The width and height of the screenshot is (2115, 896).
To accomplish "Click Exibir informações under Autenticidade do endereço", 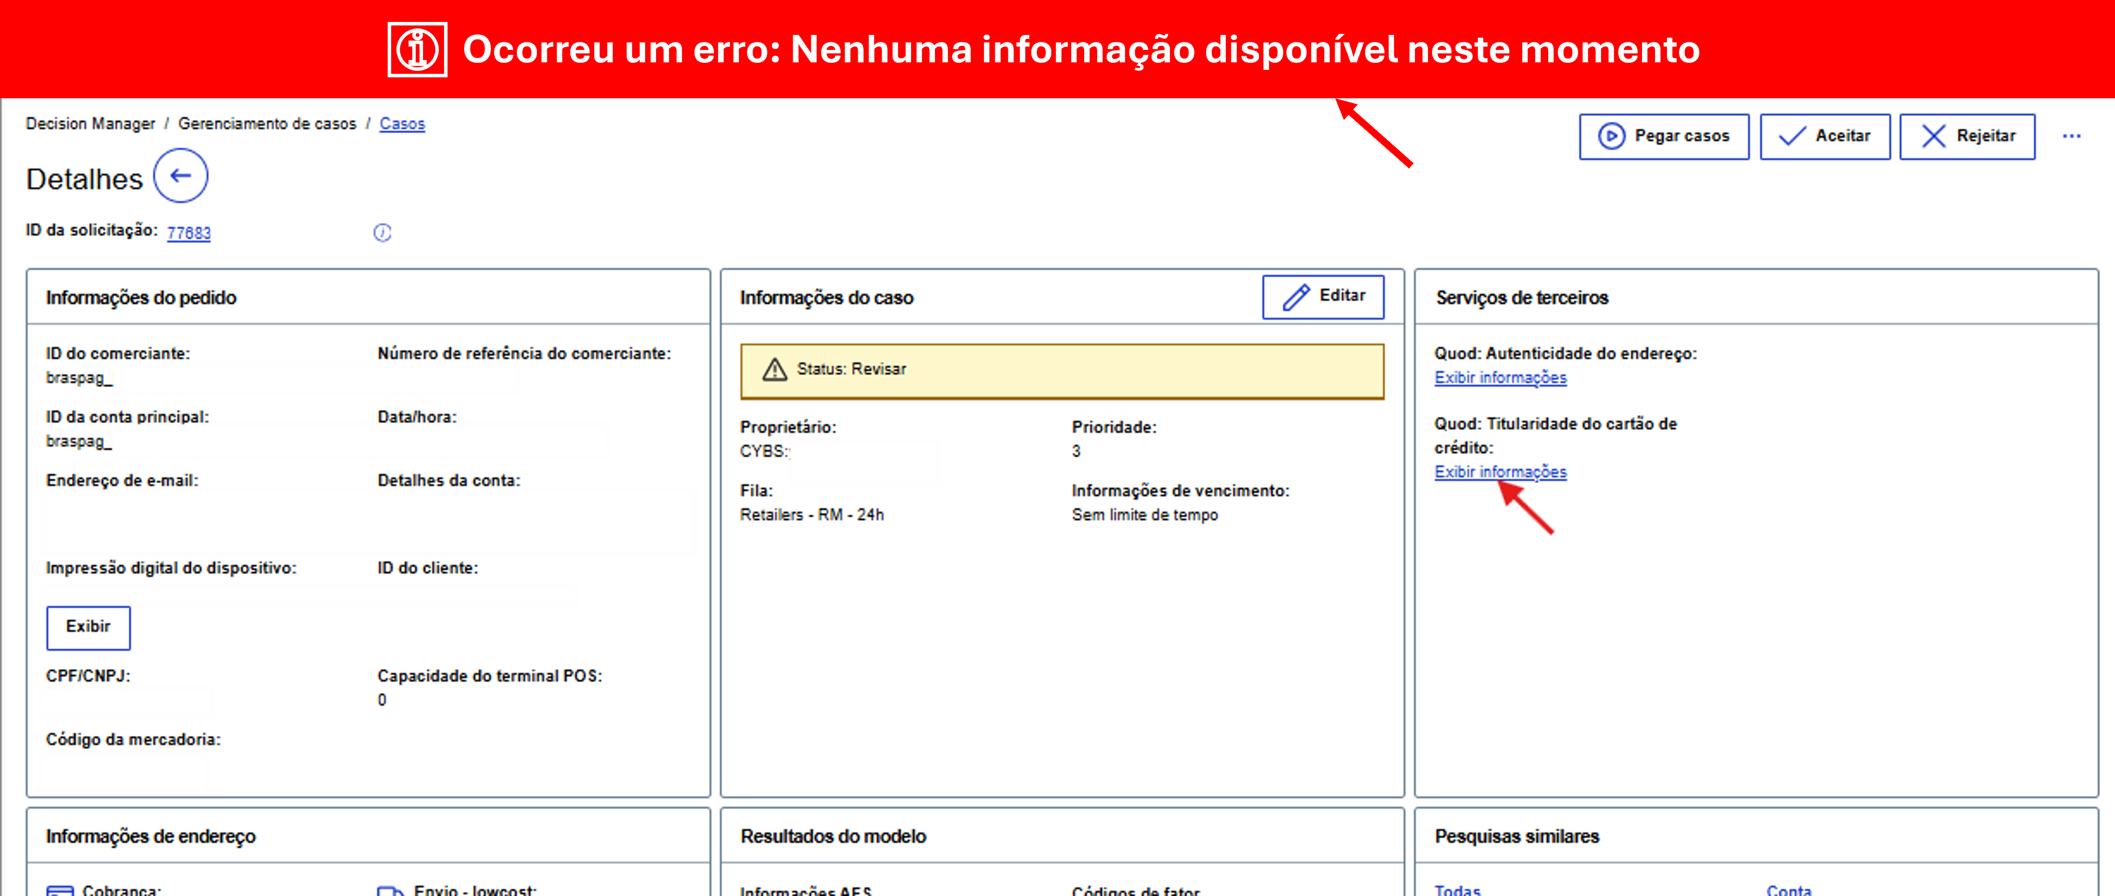I will [x=1500, y=378].
